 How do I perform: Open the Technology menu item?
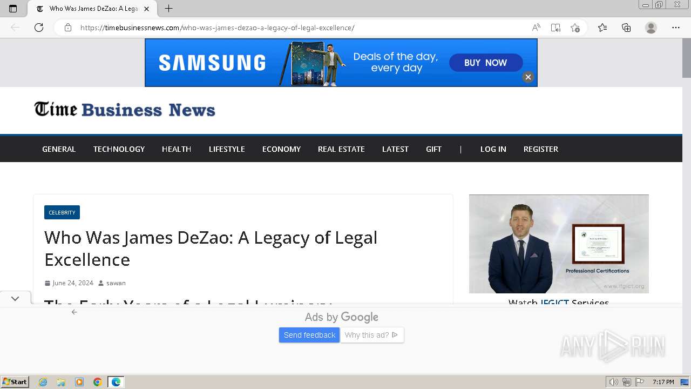coord(119,149)
